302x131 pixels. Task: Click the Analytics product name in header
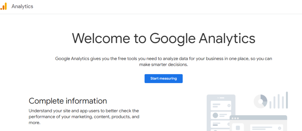22,6
